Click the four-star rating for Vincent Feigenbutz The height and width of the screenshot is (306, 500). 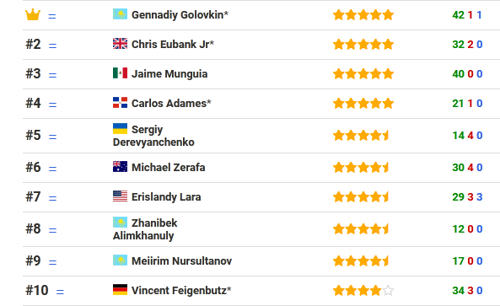[363, 290]
